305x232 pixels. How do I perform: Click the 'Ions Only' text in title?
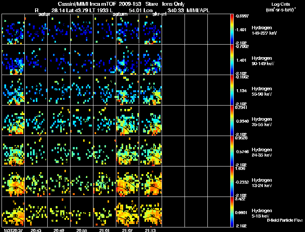pyautogui.click(x=173, y=4)
